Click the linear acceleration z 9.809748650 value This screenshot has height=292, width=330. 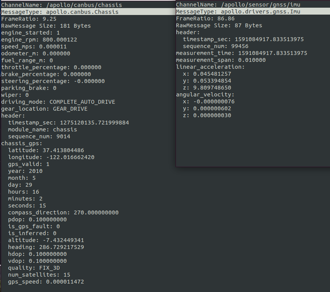(212, 88)
